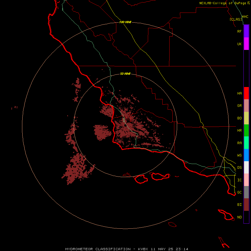
Task: Click the GR legend label
Action: pos(239,106)
